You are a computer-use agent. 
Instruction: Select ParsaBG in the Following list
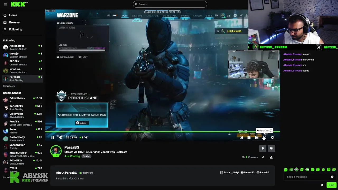[22, 78]
